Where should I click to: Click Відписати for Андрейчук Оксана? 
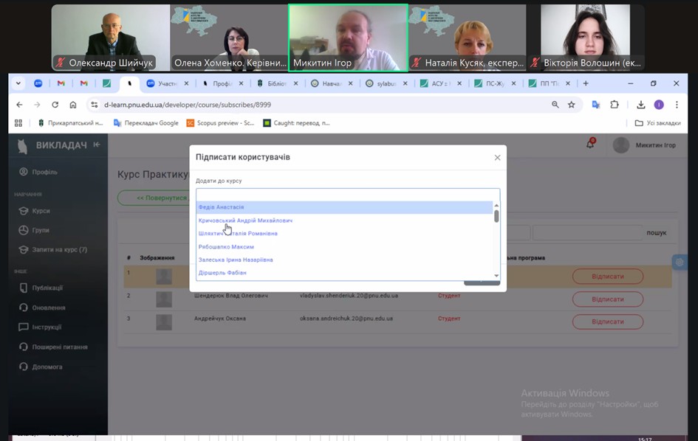pos(607,322)
